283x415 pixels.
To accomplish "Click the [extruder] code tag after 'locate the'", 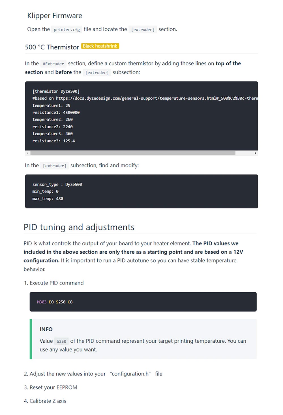I will (143, 30).
